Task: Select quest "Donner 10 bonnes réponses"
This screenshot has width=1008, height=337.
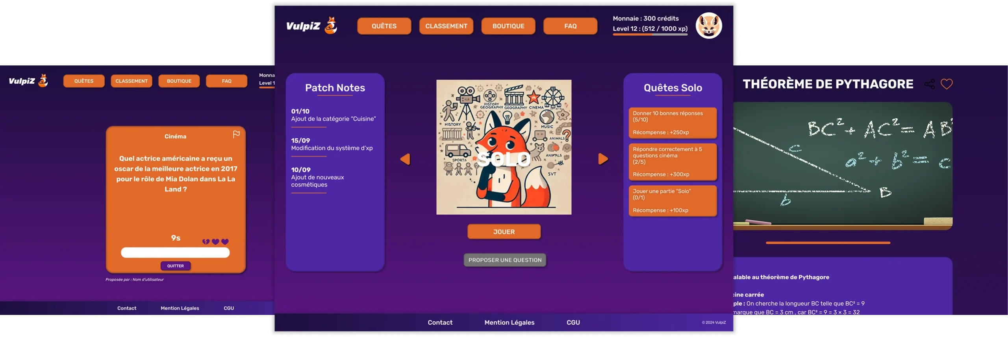Action: click(673, 123)
